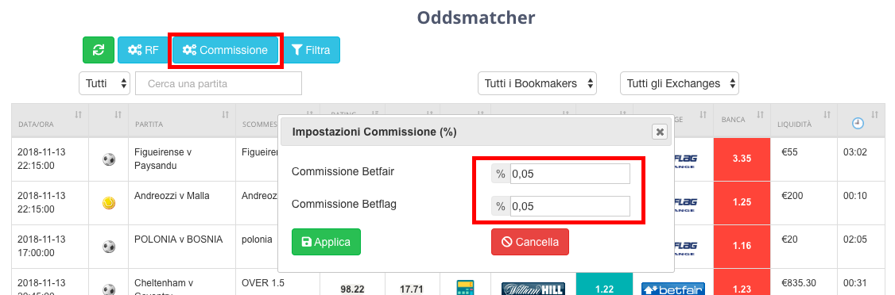Open the RF settings button
This screenshot has height=295, width=895.
coord(143,50)
